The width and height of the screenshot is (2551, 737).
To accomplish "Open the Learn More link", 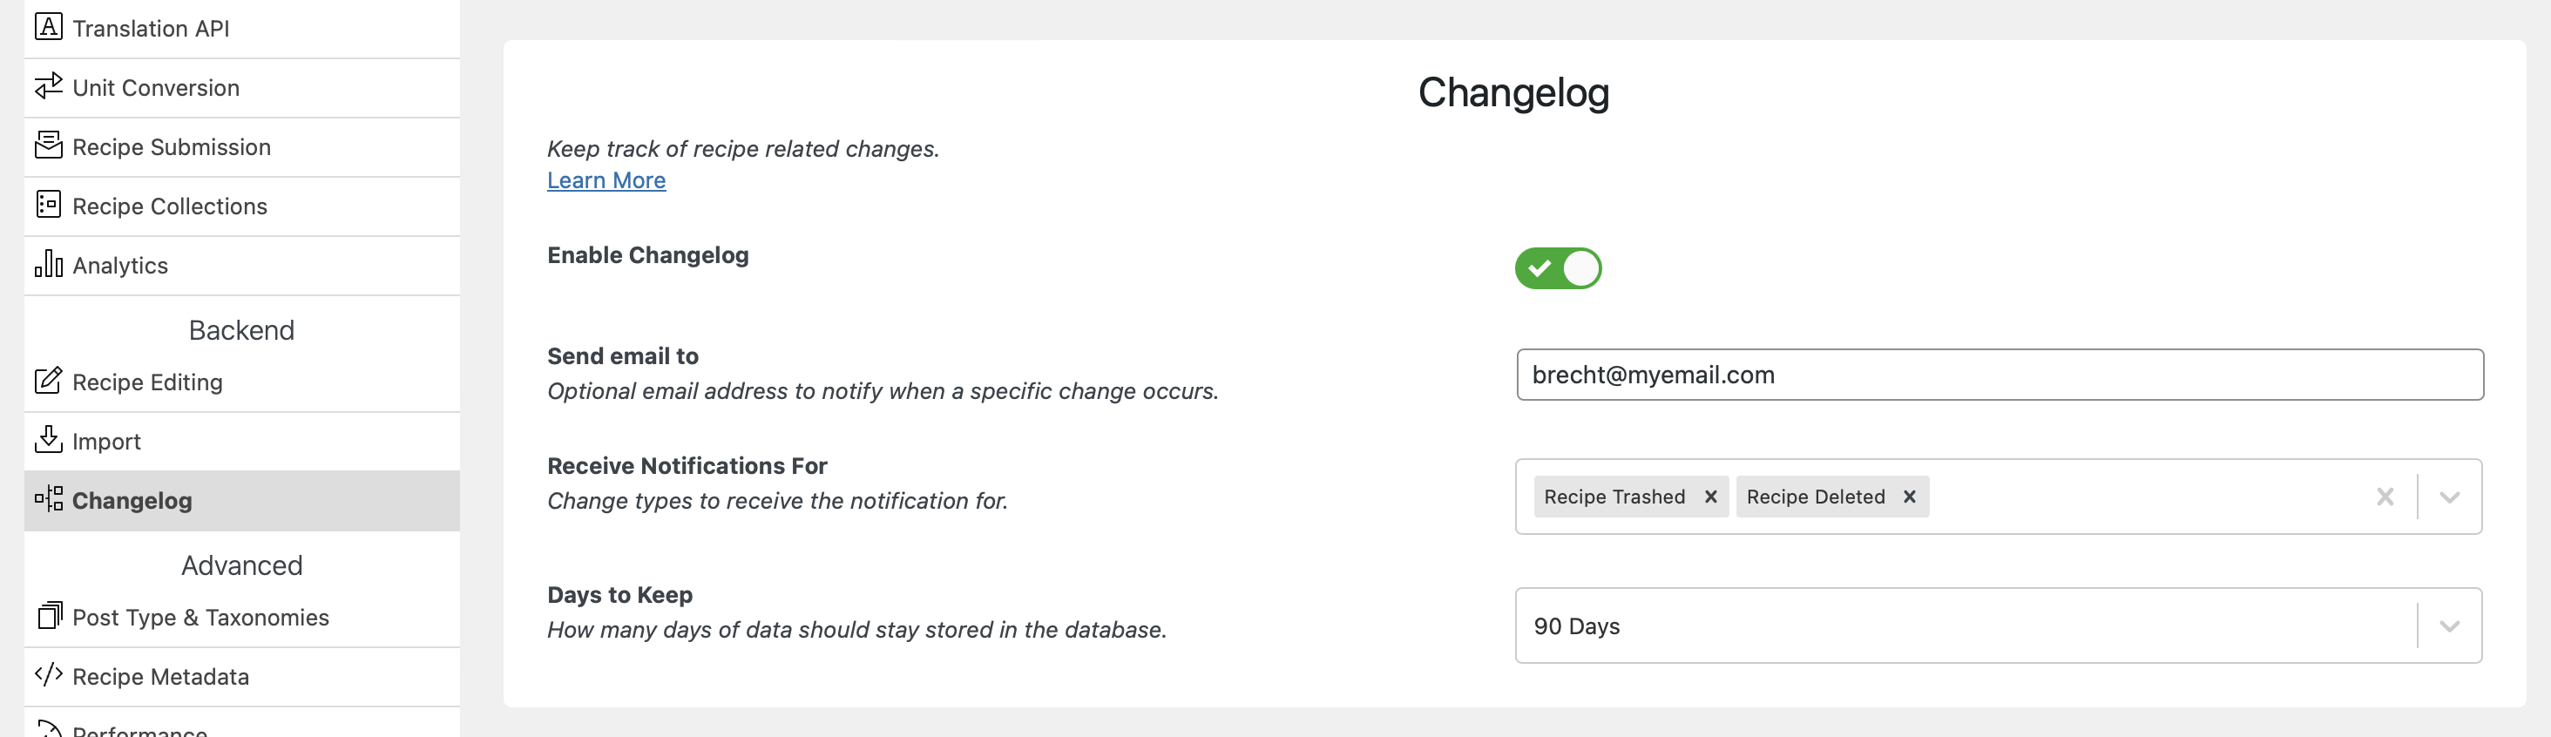I will 606,180.
